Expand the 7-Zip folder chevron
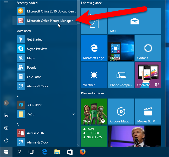 (x=74, y=114)
